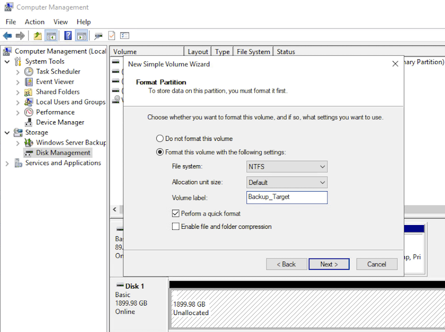Select 'Do not format this volume' option
The width and height of the screenshot is (445, 332).
(160, 139)
